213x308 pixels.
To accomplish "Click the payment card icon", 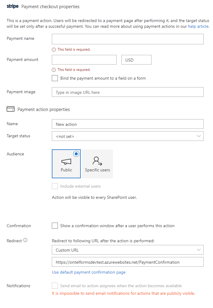I will click(x=10, y=109).
